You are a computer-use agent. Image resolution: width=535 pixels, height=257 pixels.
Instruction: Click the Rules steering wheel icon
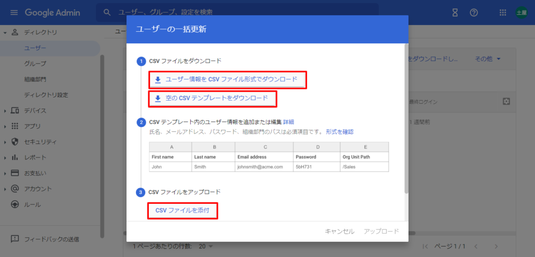click(x=15, y=204)
